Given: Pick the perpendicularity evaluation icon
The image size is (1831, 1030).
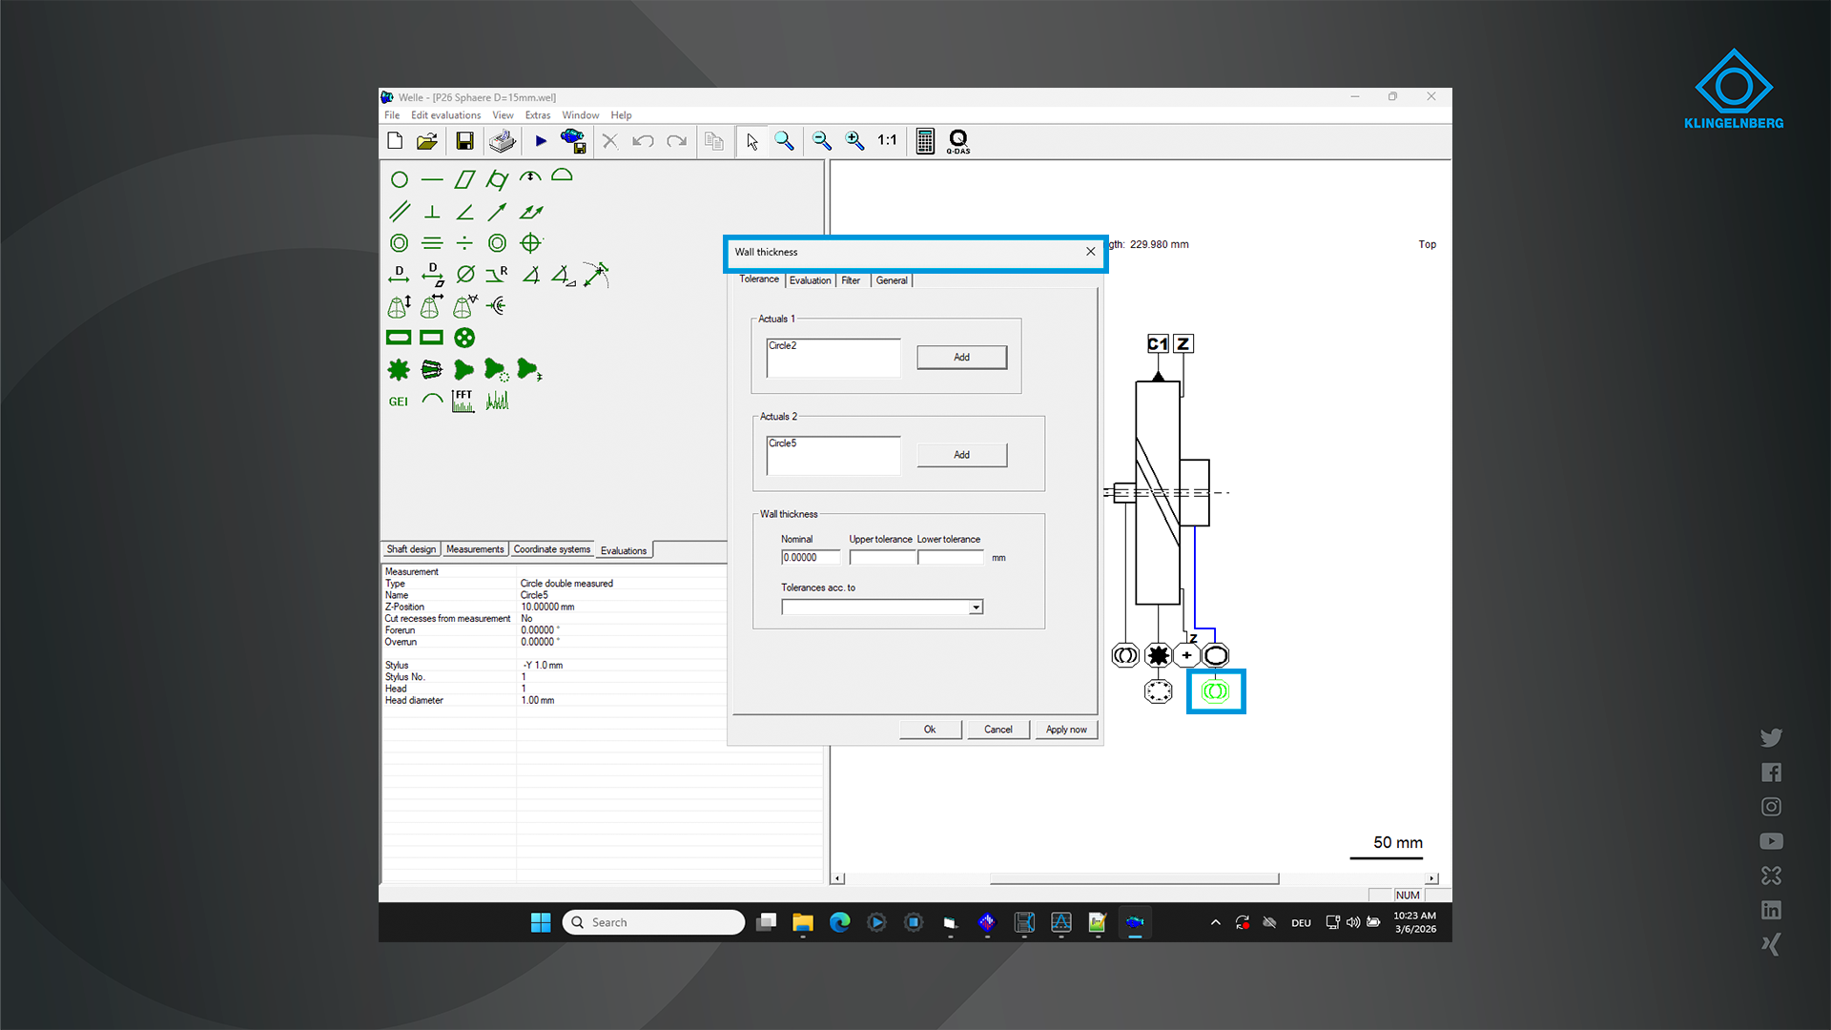Looking at the screenshot, I should 432,212.
